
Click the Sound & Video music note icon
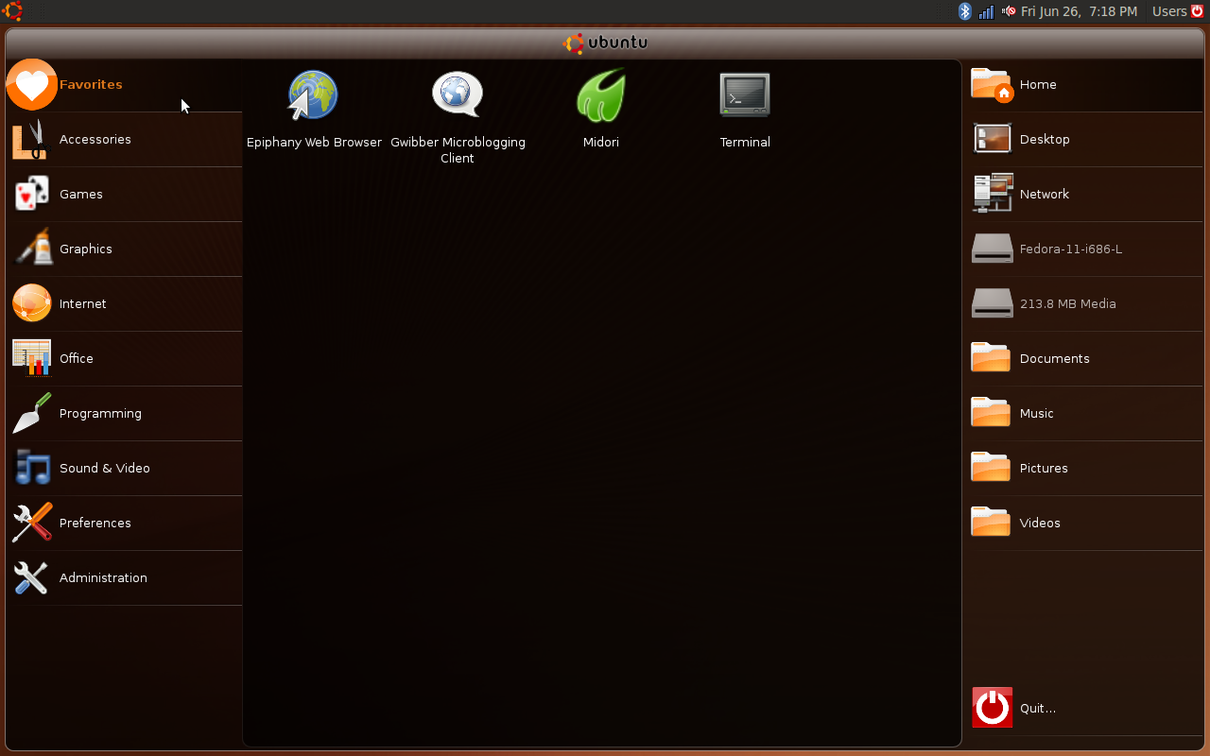pyautogui.click(x=31, y=468)
